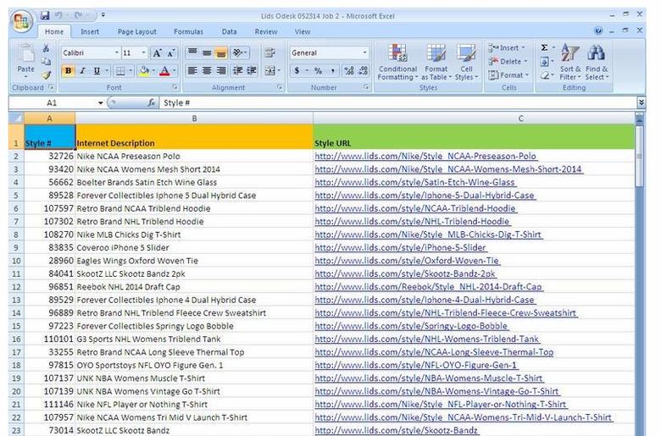Open the Page Layout tab
Screen dimensions: 661x436
(136, 32)
